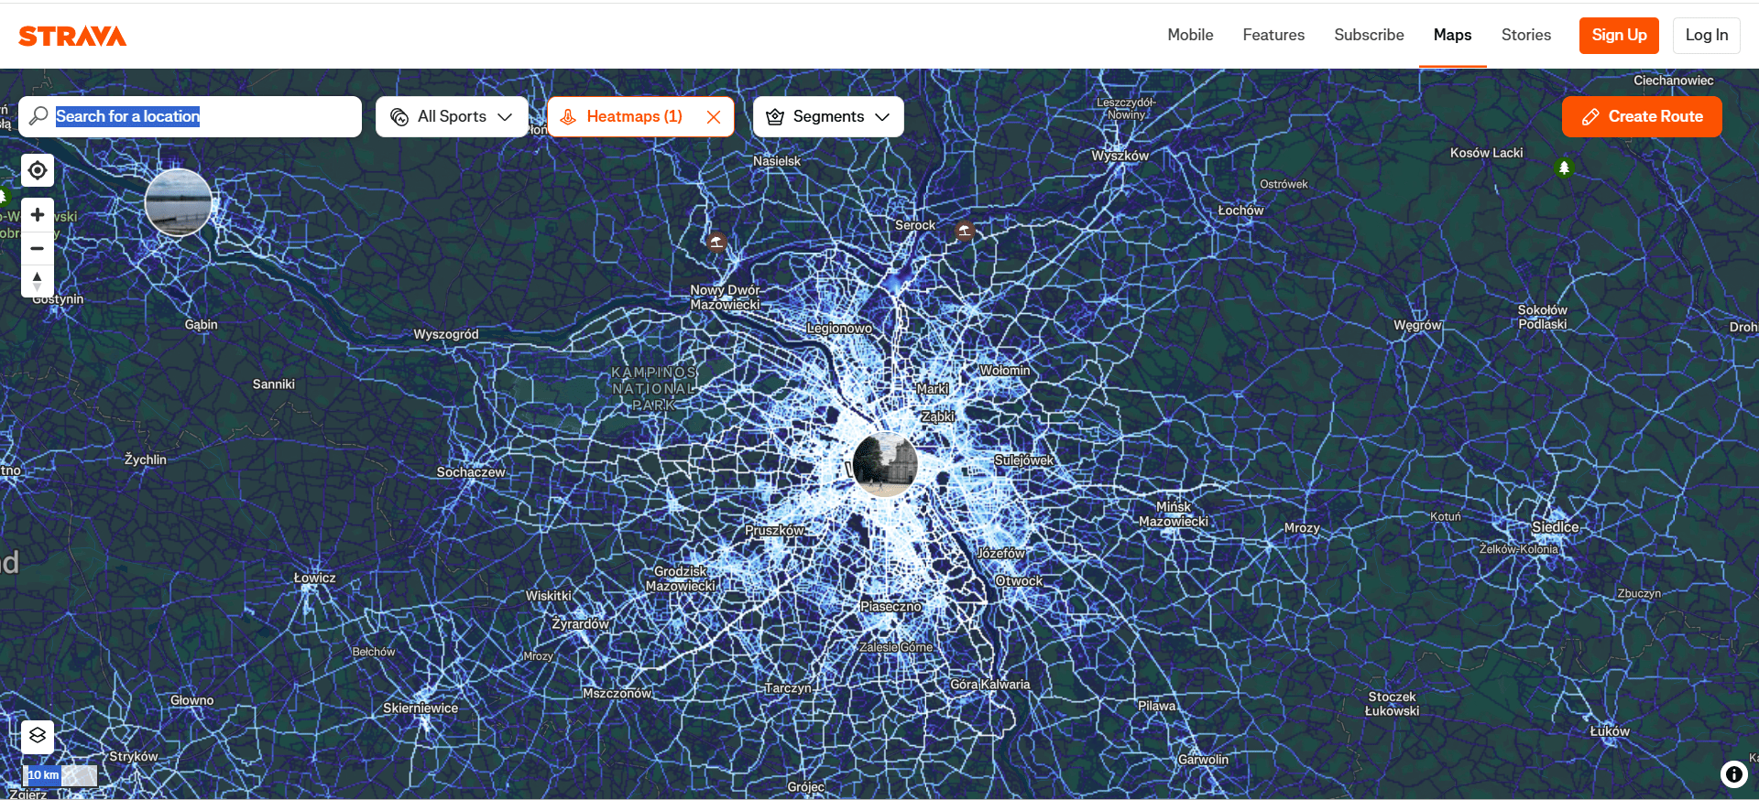
Task: Click the All Sports chevron arrow
Action: [x=505, y=117]
